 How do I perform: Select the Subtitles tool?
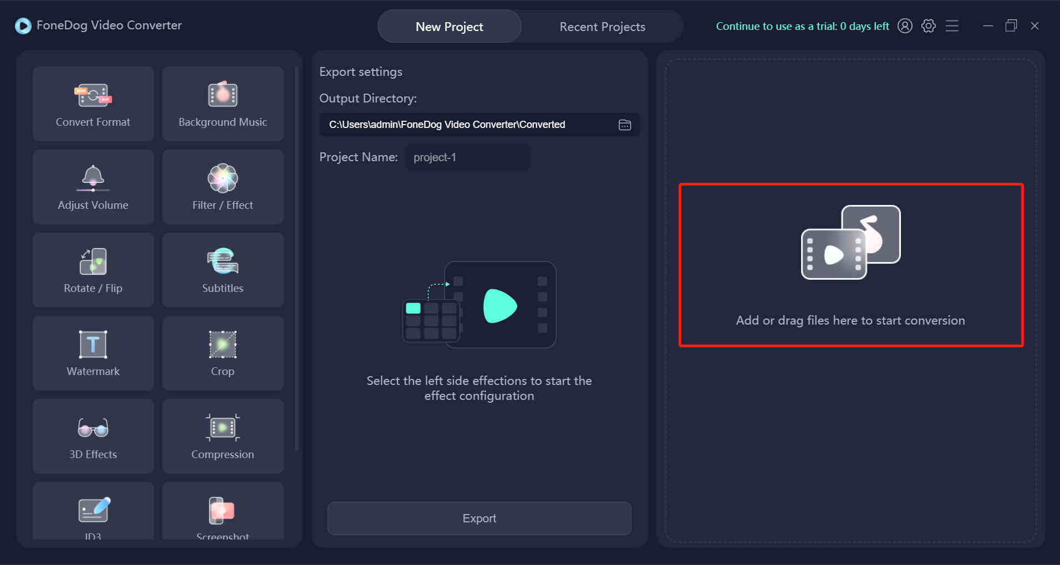223,270
